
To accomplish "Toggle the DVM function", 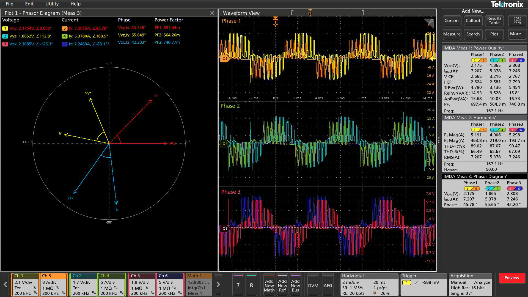I will tap(313, 285).
